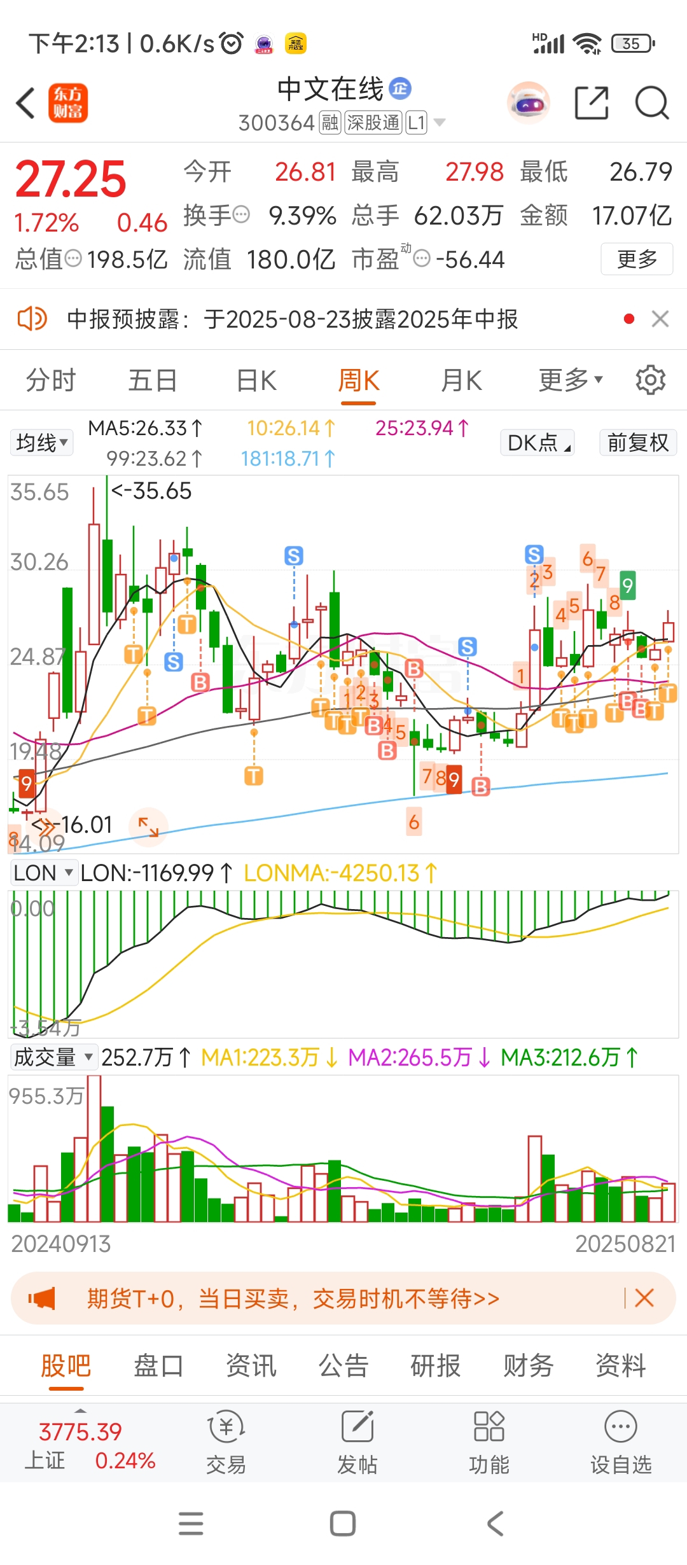Open the 东方财富 logo icon
Image resolution: width=687 pixels, height=1565 pixels.
(68, 103)
